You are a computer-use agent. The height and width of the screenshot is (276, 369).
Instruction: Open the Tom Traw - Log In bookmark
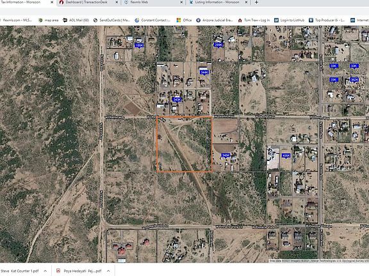[x=254, y=20]
